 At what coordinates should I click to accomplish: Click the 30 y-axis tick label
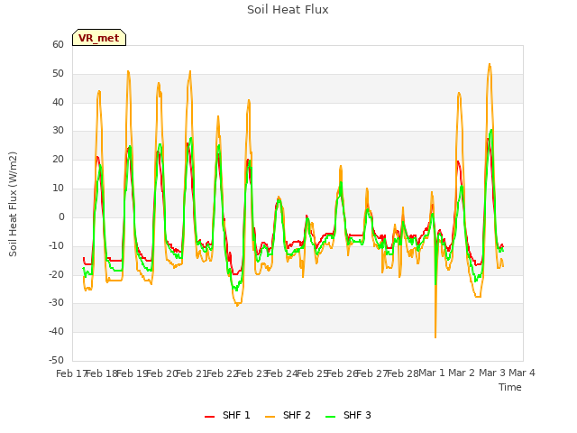point(58,130)
